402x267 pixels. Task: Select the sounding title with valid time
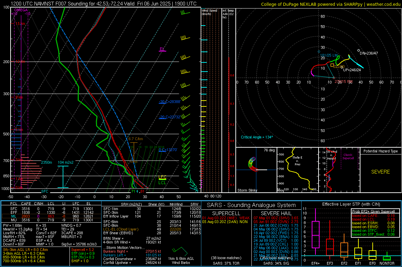(x=104, y=4)
